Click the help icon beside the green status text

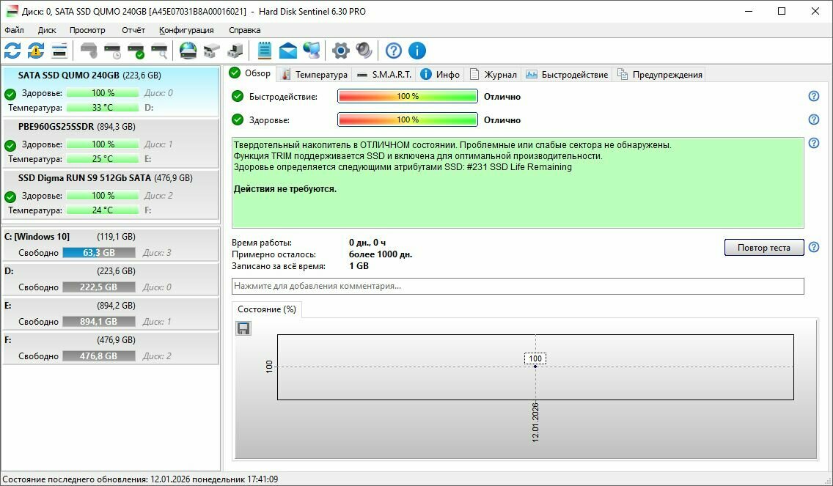[814, 143]
